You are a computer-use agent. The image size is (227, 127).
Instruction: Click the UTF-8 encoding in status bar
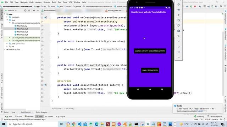(x=207, y=120)
